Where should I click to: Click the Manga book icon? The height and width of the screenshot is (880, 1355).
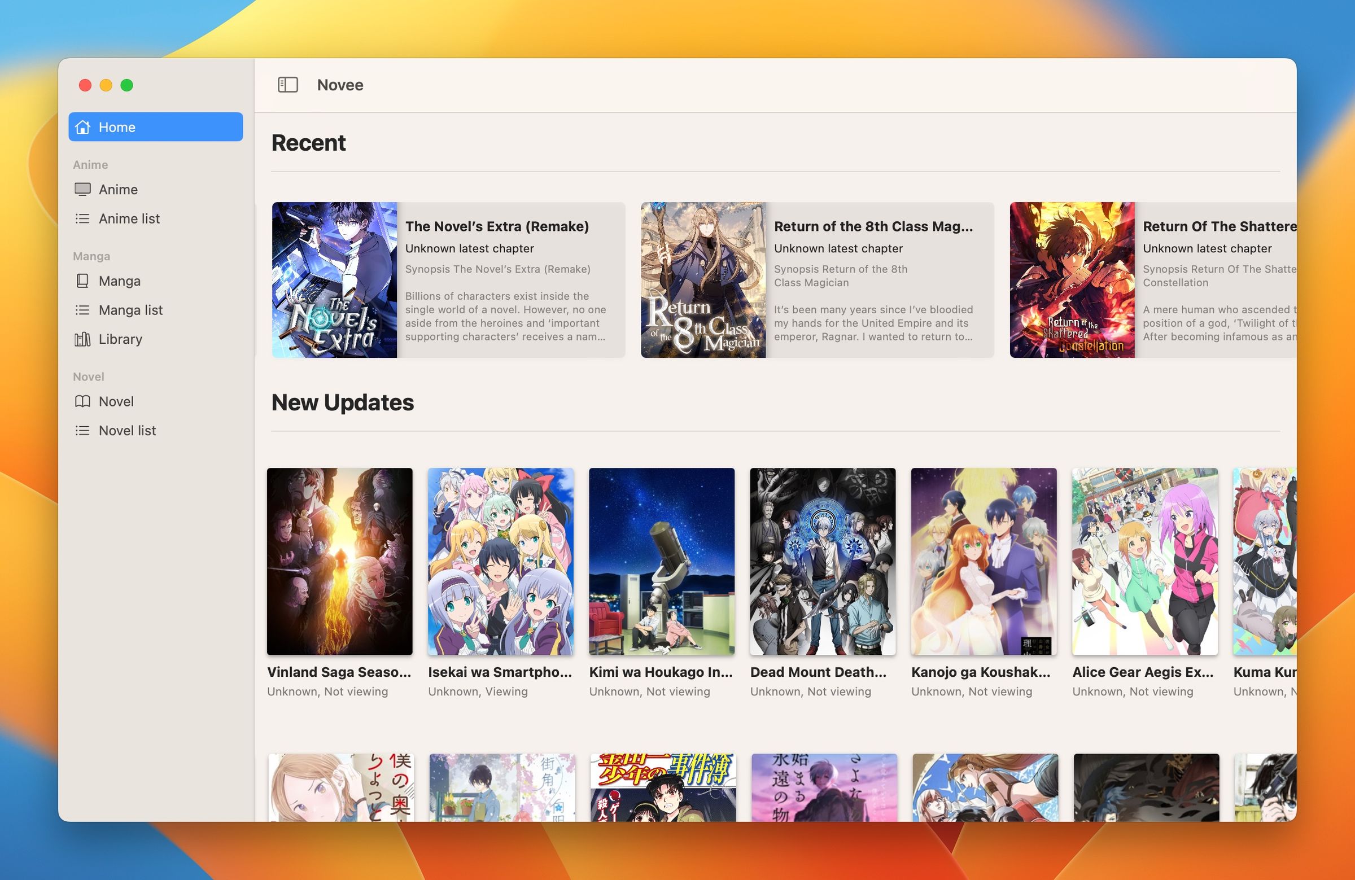click(82, 281)
